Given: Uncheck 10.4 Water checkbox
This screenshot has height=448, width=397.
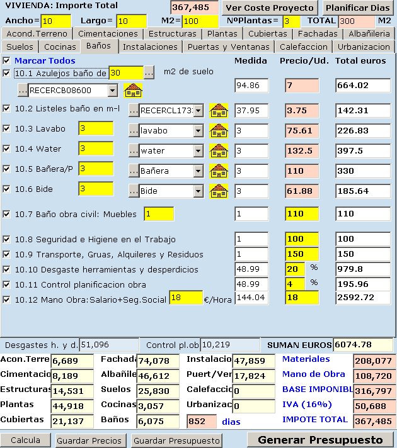Looking at the screenshot, I should (x=6, y=148).
